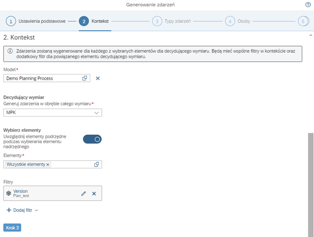Open value help for Elementy field
This screenshot has height=237, width=314.
point(97,164)
